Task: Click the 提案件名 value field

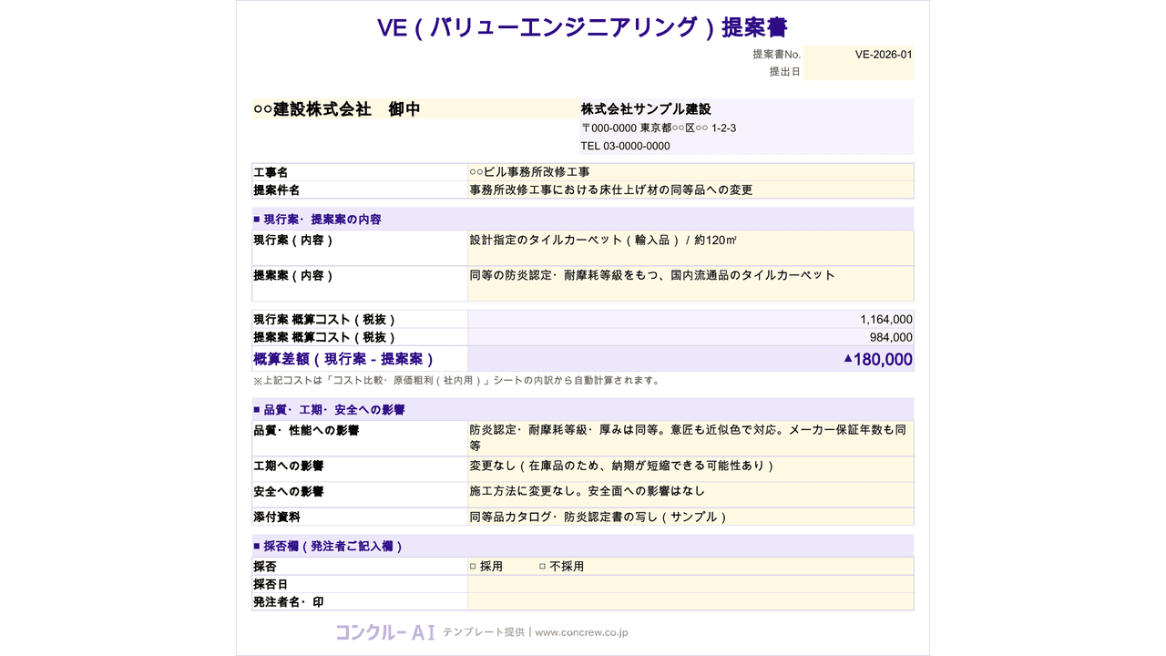Action: click(x=690, y=190)
